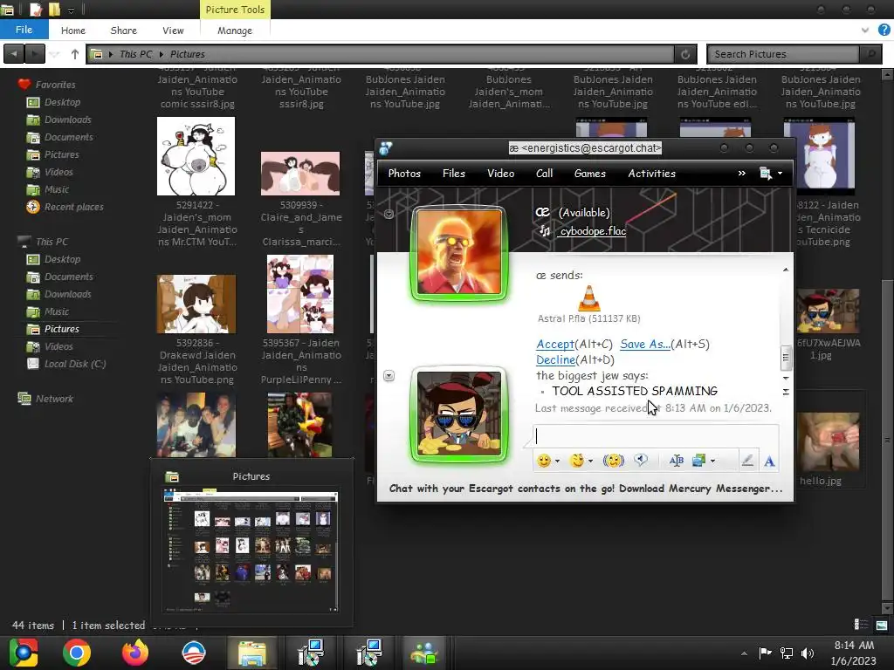Click the text font style icon (AB)
Viewport: 894px width, 670px height.
point(677,461)
